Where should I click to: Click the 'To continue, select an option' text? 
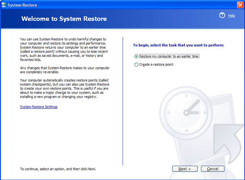point(58,169)
